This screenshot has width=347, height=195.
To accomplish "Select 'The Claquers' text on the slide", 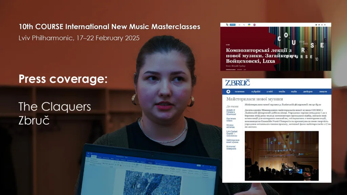I will coord(55,107).
